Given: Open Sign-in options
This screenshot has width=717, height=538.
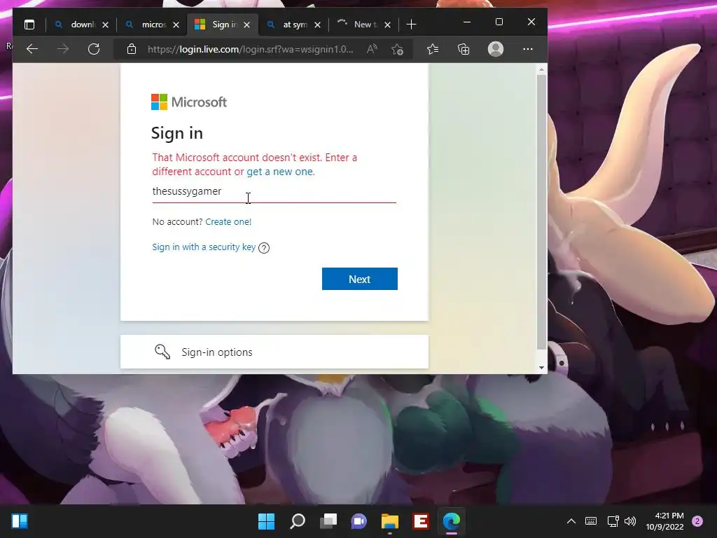Looking at the screenshot, I should point(274,352).
